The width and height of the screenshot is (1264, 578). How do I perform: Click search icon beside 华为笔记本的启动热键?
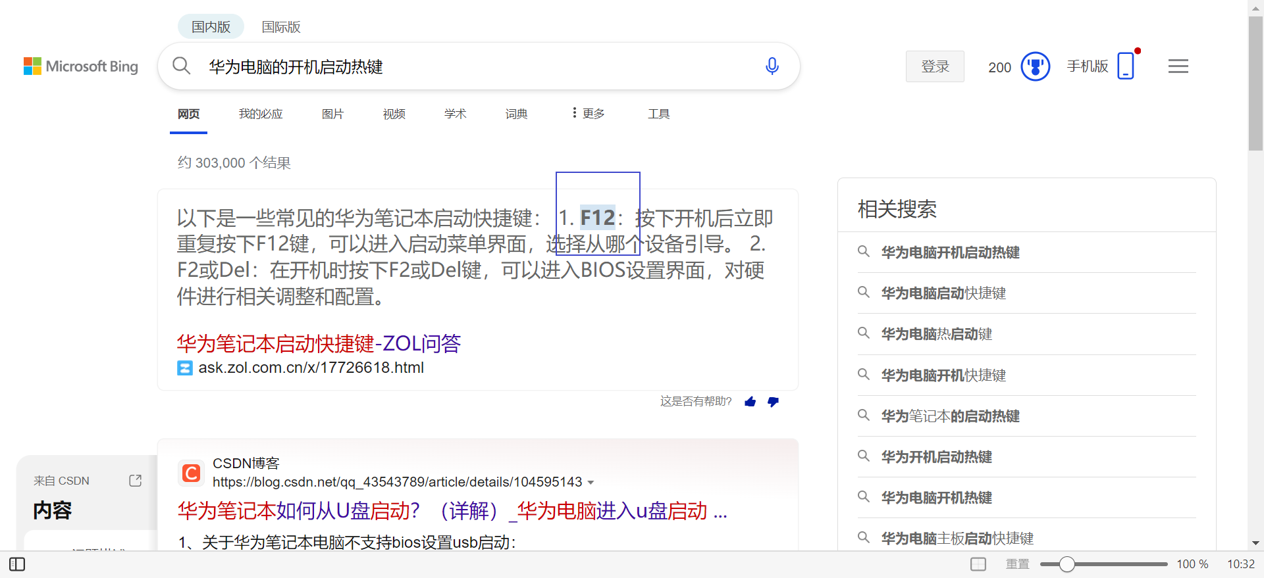click(863, 415)
